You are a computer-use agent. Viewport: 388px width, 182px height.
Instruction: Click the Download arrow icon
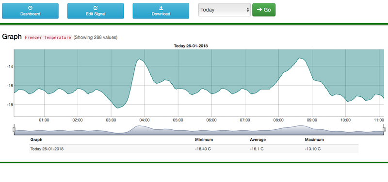pos(161,8)
